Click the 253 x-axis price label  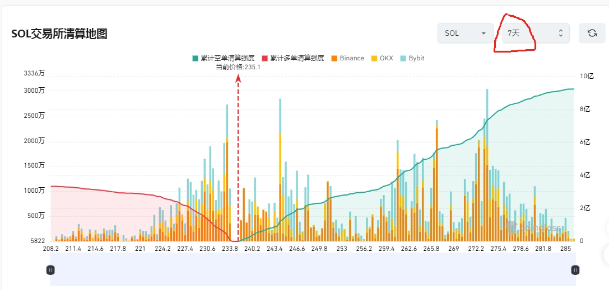342,249
